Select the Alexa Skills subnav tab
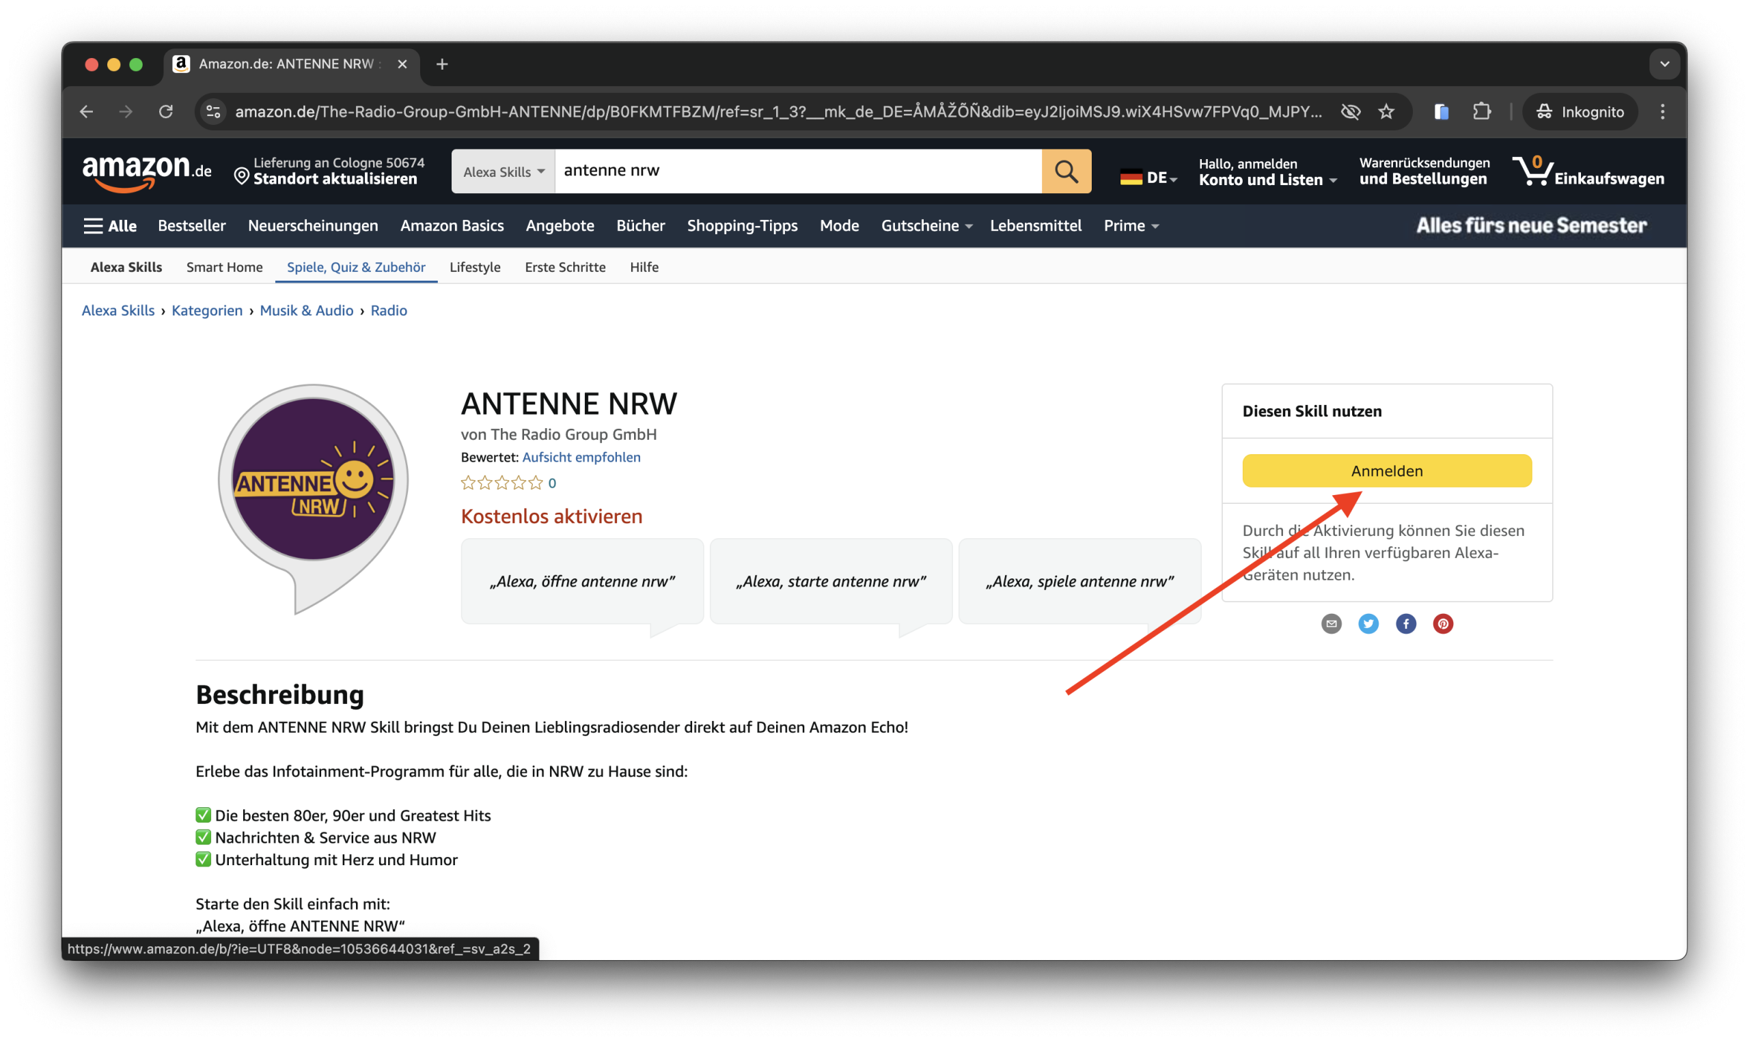 click(x=126, y=268)
